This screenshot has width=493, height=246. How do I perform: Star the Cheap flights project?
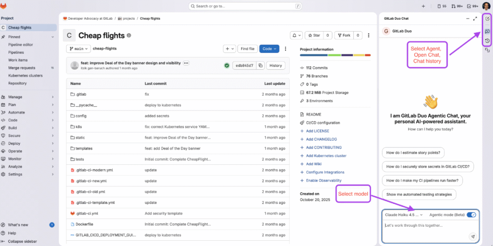tap(314, 36)
